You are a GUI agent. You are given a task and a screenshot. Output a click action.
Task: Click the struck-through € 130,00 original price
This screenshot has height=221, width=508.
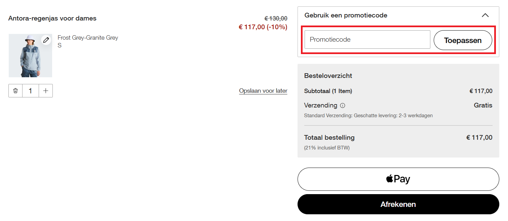[276, 18]
